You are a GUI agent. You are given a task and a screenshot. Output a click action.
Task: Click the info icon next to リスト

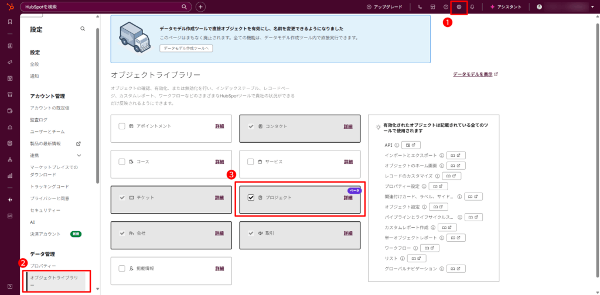point(402,259)
